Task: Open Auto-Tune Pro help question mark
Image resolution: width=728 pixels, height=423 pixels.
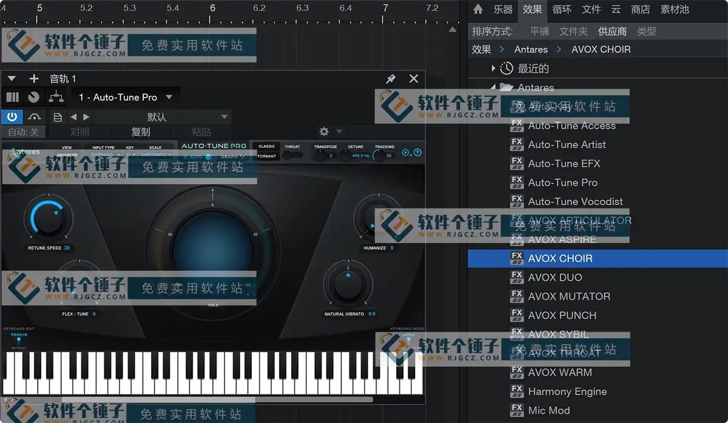Action: pyautogui.click(x=417, y=153)
